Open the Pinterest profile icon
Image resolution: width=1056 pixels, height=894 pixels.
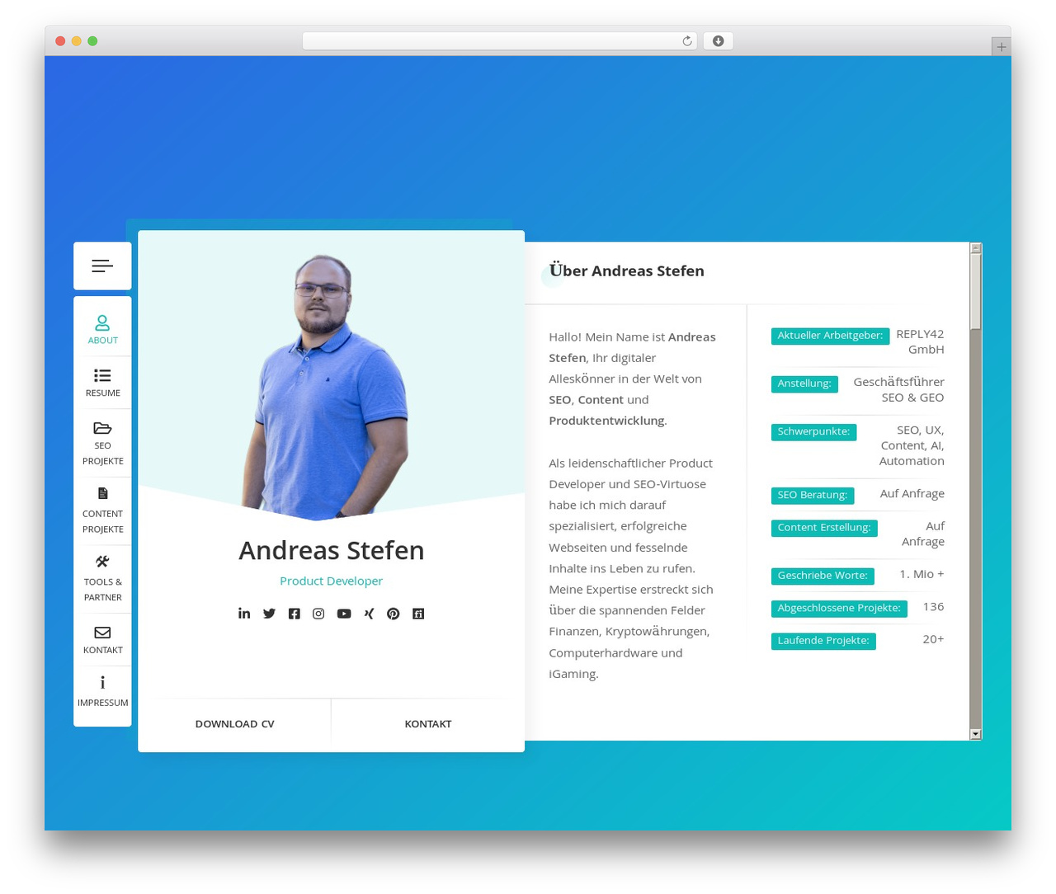(394, 613)
